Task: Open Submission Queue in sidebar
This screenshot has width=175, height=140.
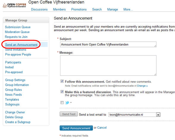Action: coord(18,27)
